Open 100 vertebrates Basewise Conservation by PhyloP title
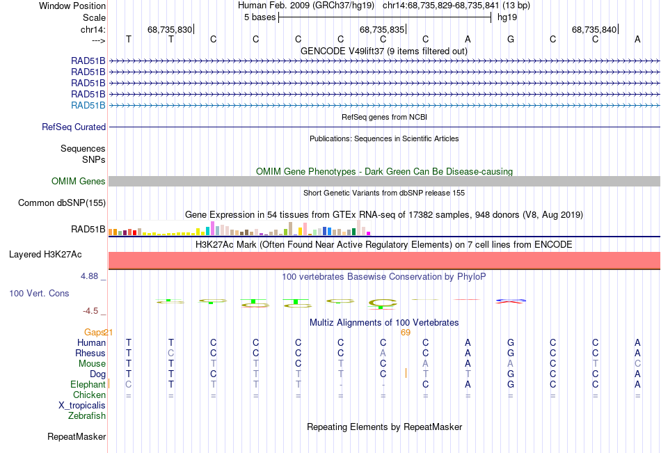Viewport: 661px width, 453px height. tap(384, 277)
